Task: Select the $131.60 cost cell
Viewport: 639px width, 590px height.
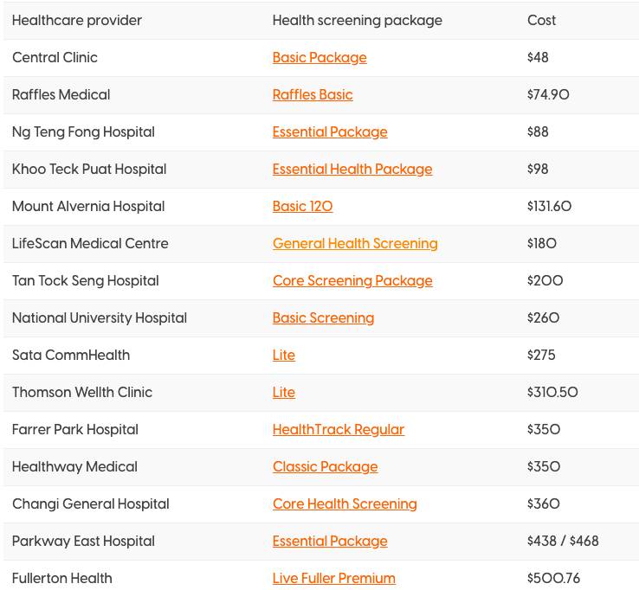Action: coord(549,207)
